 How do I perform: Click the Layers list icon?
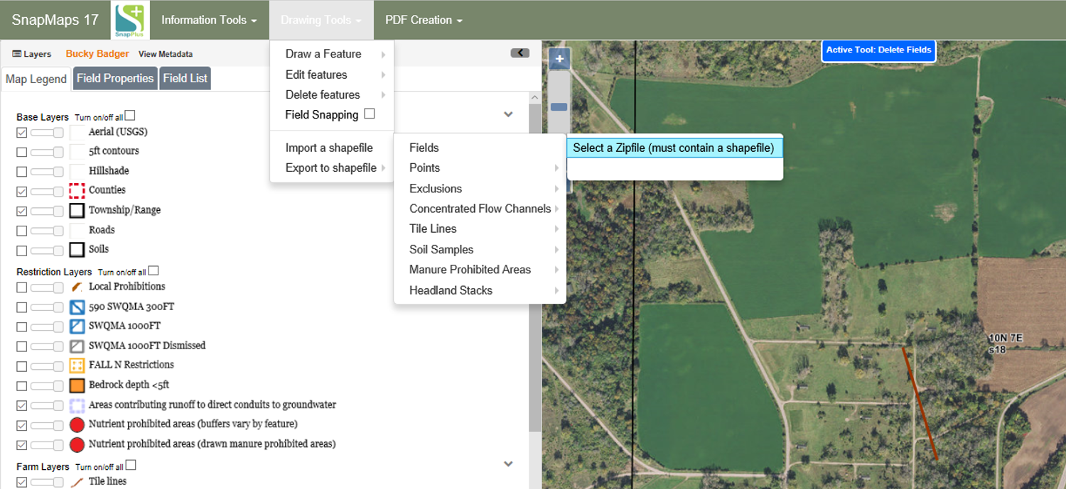(17, 54)
